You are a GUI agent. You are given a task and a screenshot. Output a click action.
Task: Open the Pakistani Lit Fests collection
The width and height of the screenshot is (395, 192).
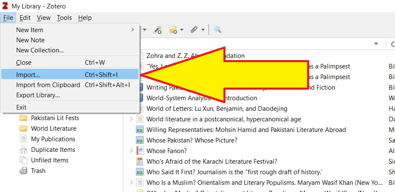point(55,118)
